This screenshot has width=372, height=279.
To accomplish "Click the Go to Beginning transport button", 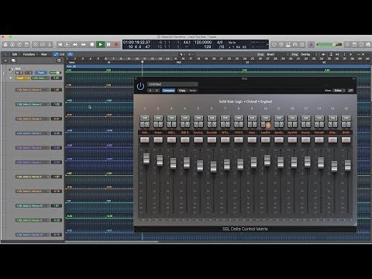I will click(60, 44).
